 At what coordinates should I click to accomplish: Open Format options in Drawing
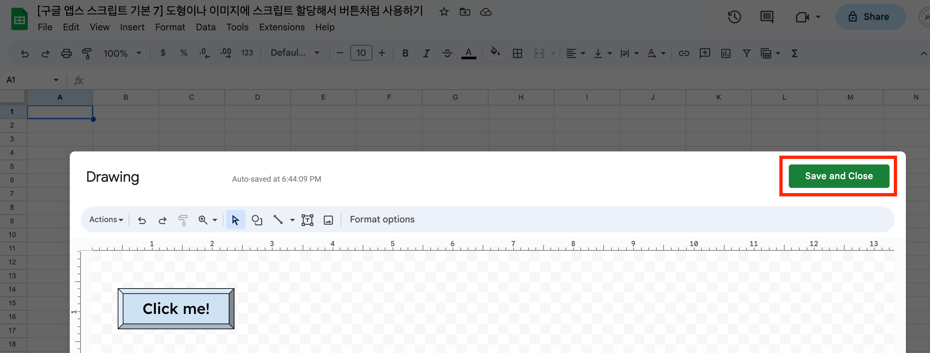(382, 219)
